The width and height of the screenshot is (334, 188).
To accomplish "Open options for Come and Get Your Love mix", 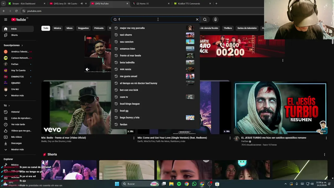I will click(x=230, y=138).
